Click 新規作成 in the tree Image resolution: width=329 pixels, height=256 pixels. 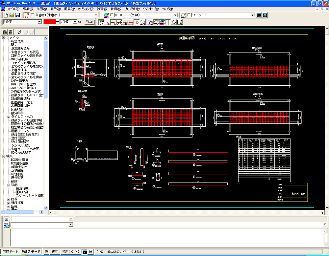pos(17,41)
